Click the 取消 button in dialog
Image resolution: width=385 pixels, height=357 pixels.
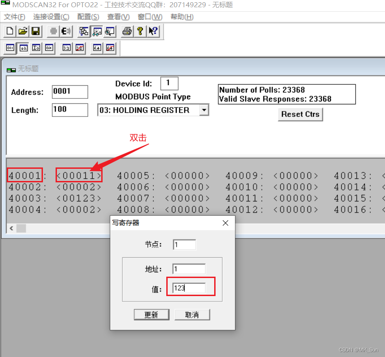tap(192, 315)
